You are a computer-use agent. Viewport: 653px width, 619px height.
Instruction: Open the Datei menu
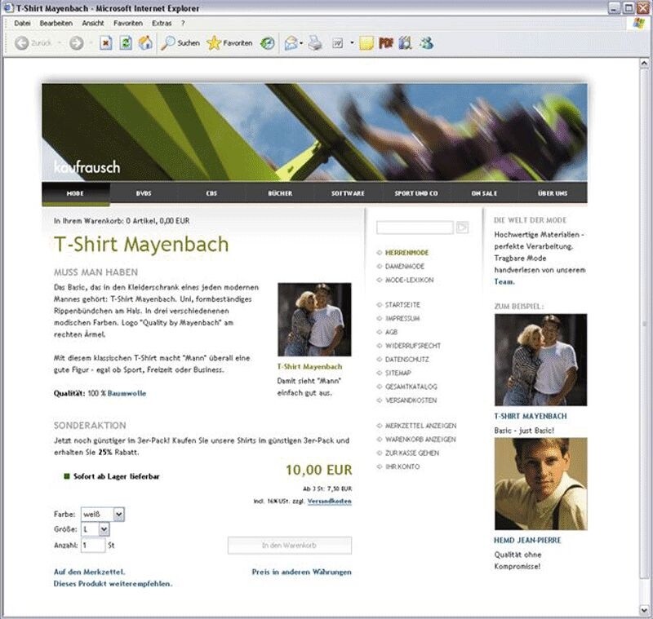pyautogui.click(x=22, y=24)
